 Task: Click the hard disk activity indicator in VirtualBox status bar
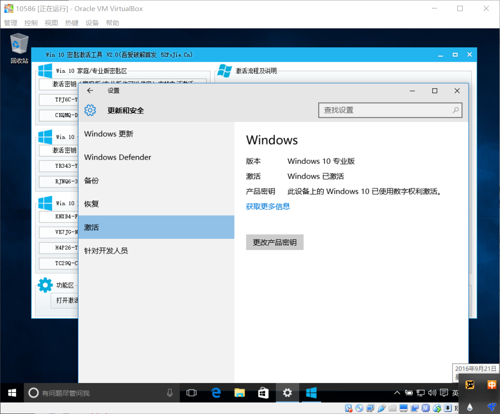348,408
